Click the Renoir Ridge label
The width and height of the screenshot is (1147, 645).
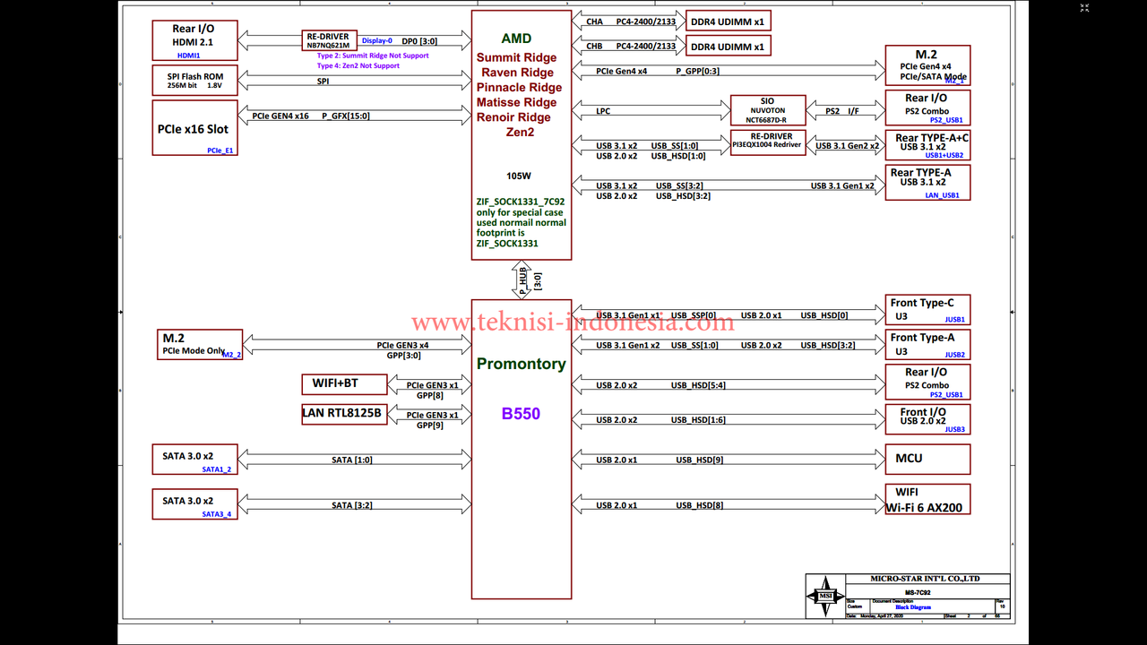[514, 117]
